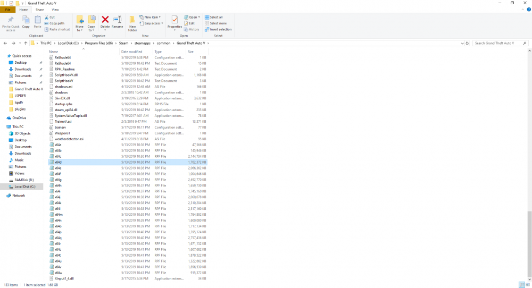Open the Help question mark icon
532x288 pixels.
coord(529,10)
